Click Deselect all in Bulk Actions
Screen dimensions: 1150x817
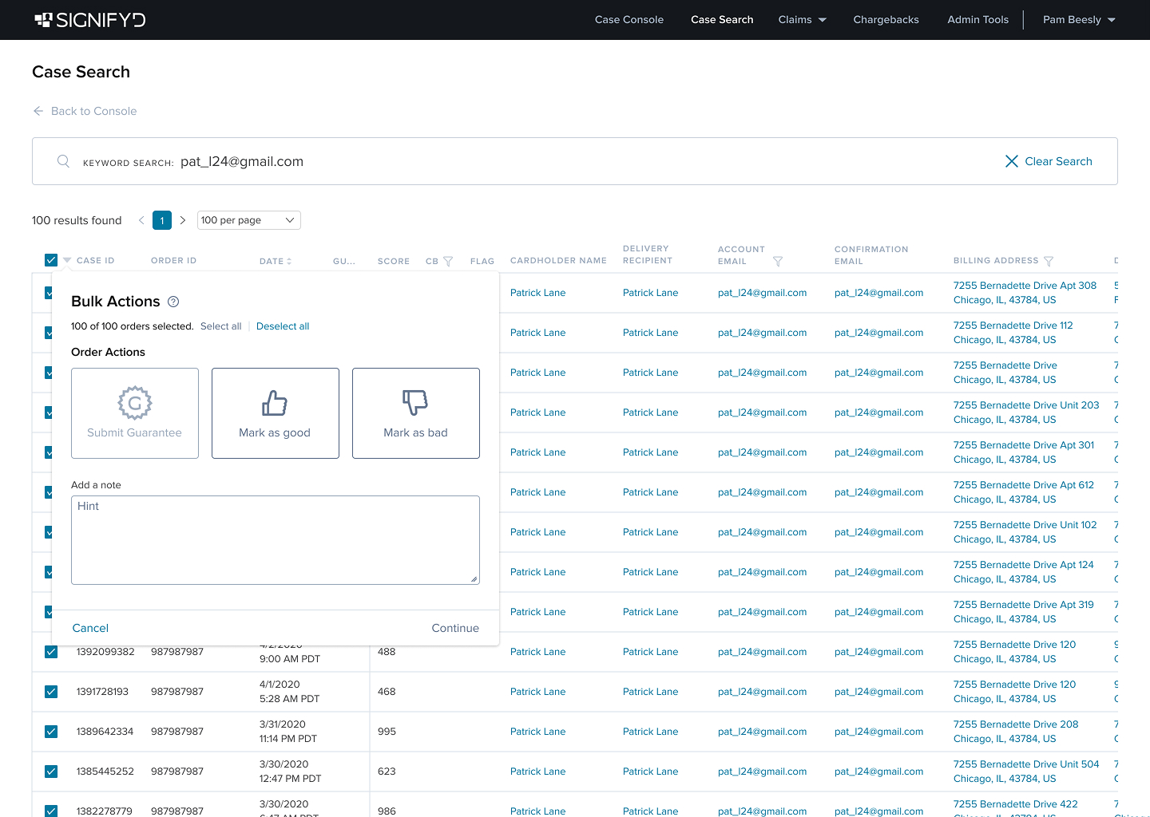click(283, 326)
